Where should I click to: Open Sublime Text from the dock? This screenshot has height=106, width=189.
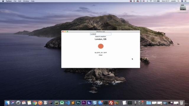point(73,103)
